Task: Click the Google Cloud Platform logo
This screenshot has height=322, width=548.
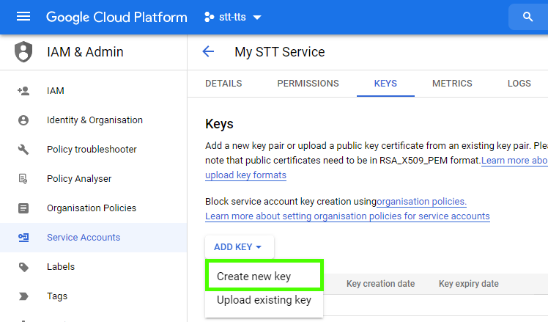Action: click(116, 17)
